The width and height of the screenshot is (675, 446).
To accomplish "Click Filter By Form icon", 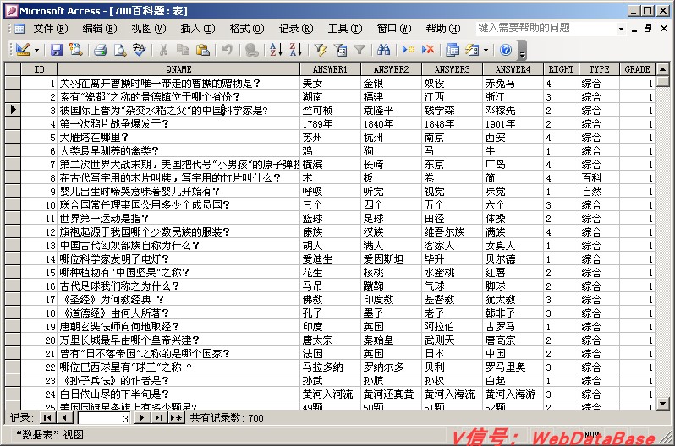I will (340, 50).
